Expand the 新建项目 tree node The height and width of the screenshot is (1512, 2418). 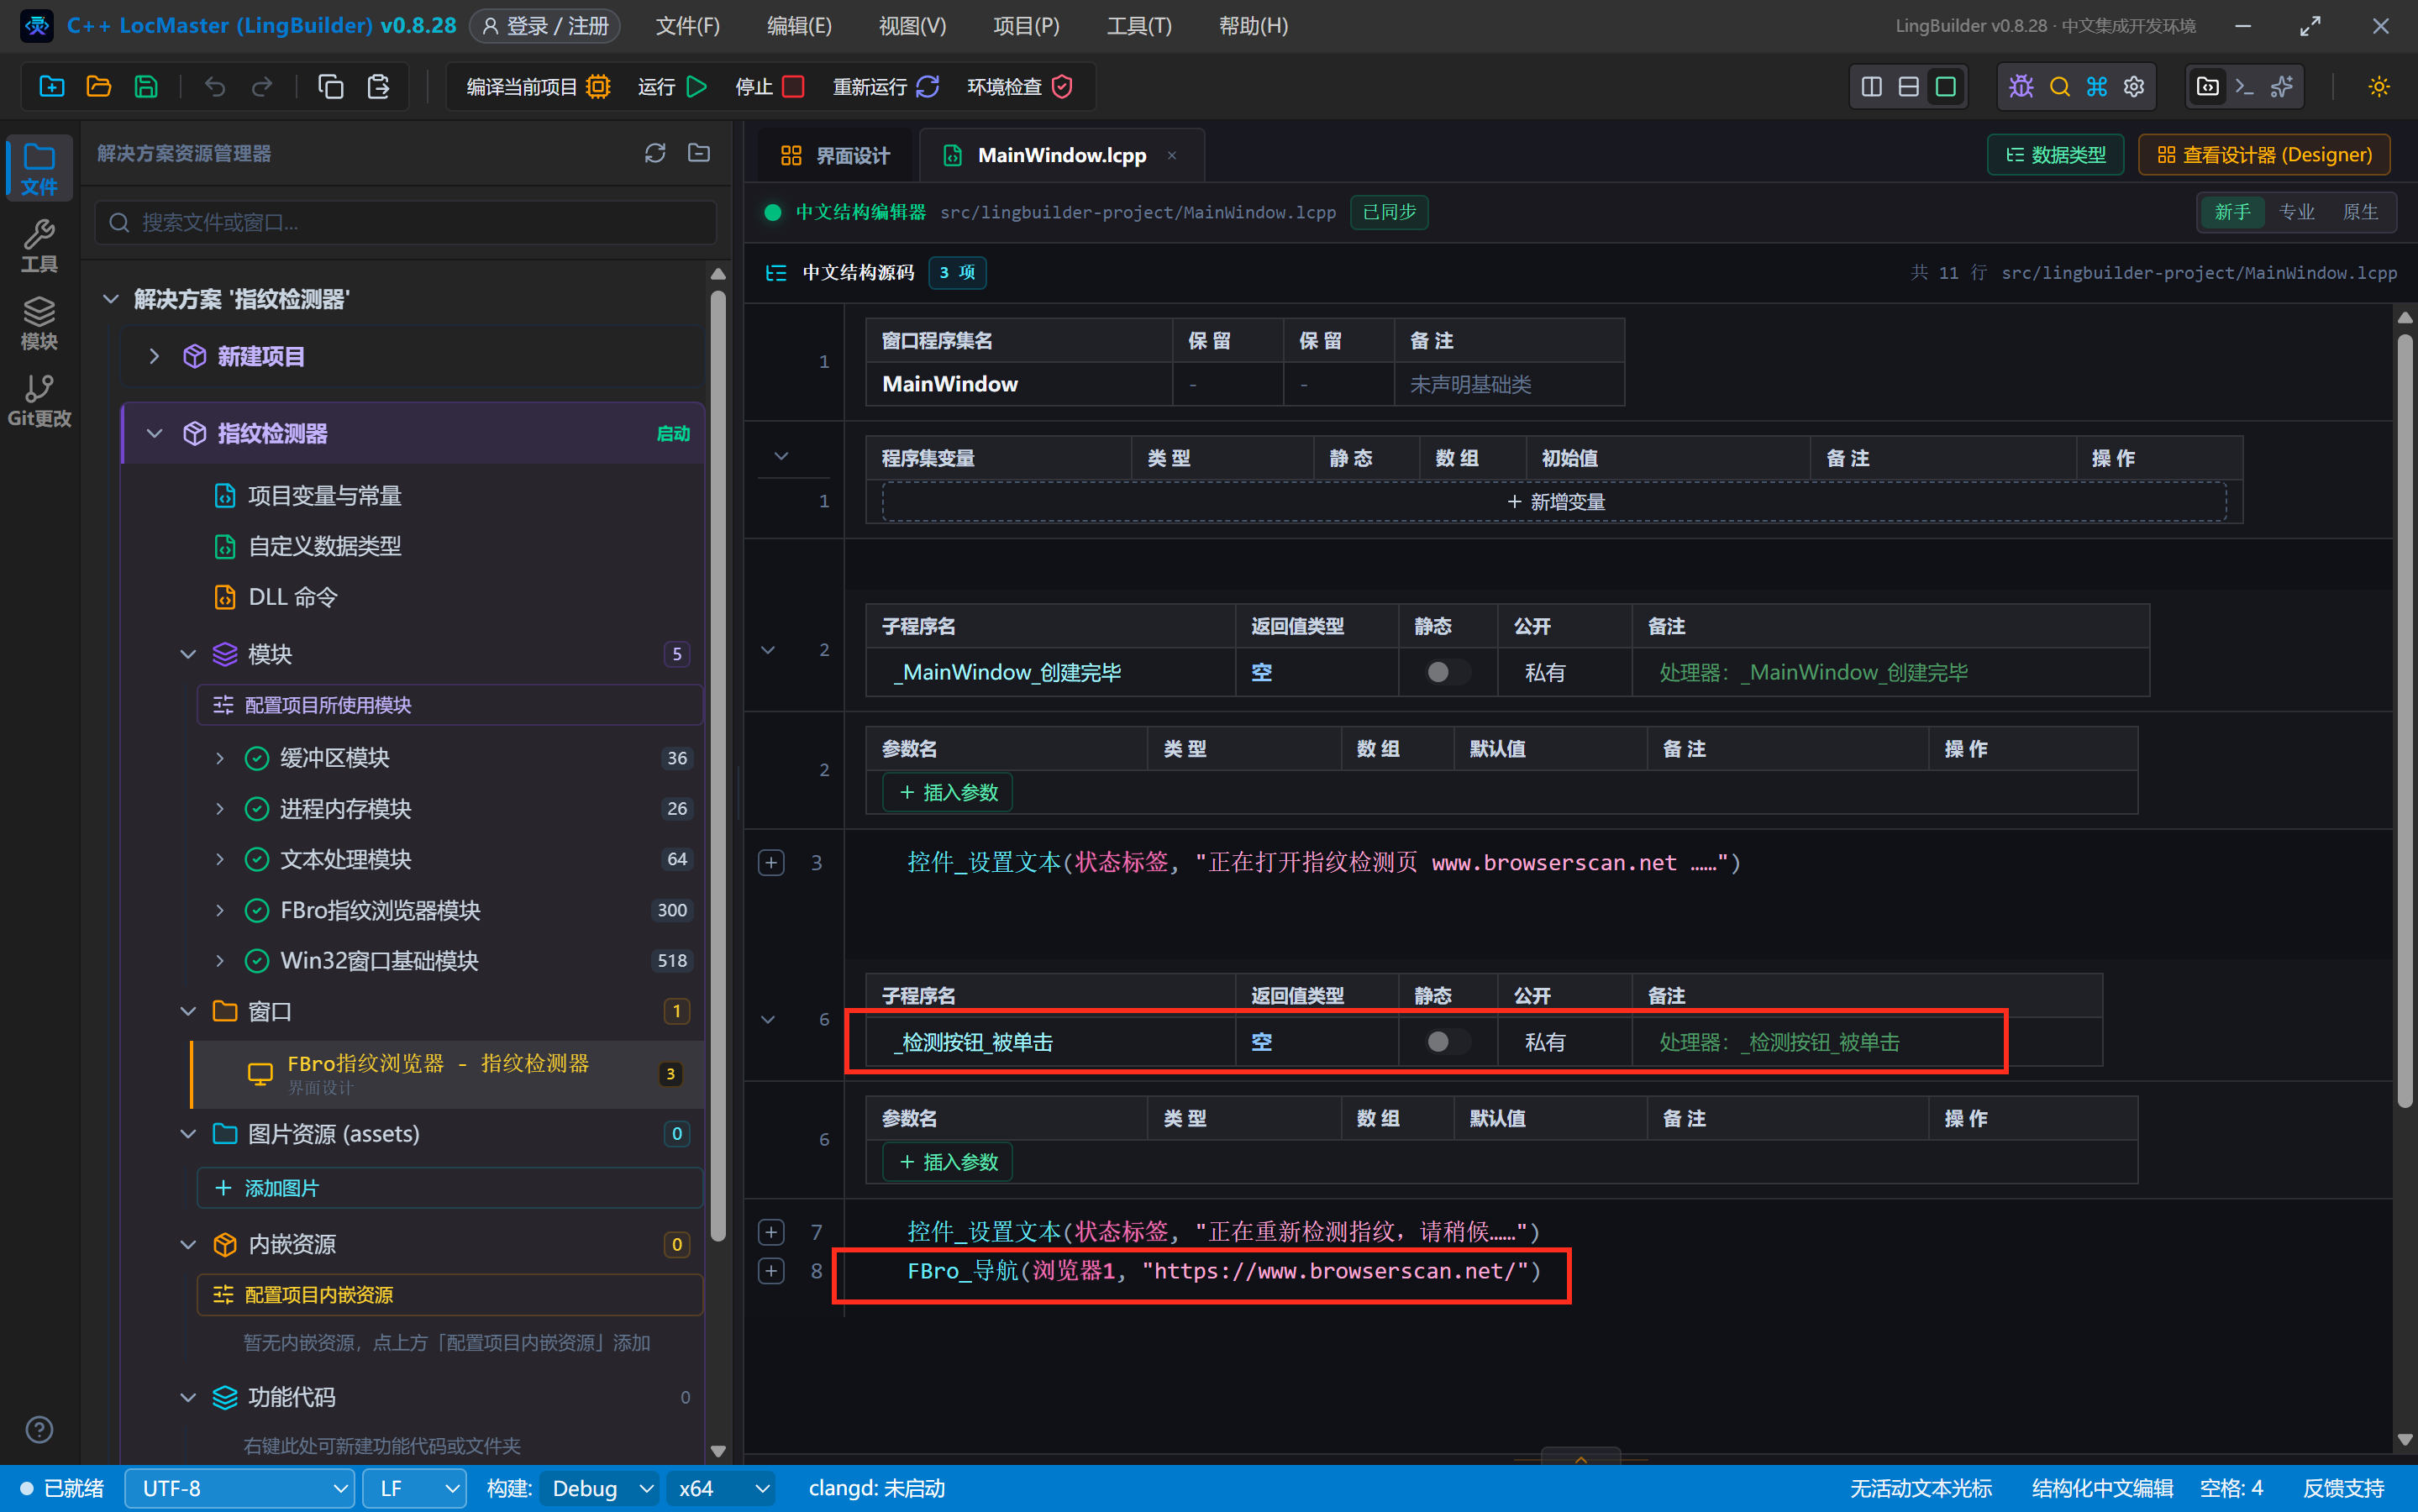(154, 356)
